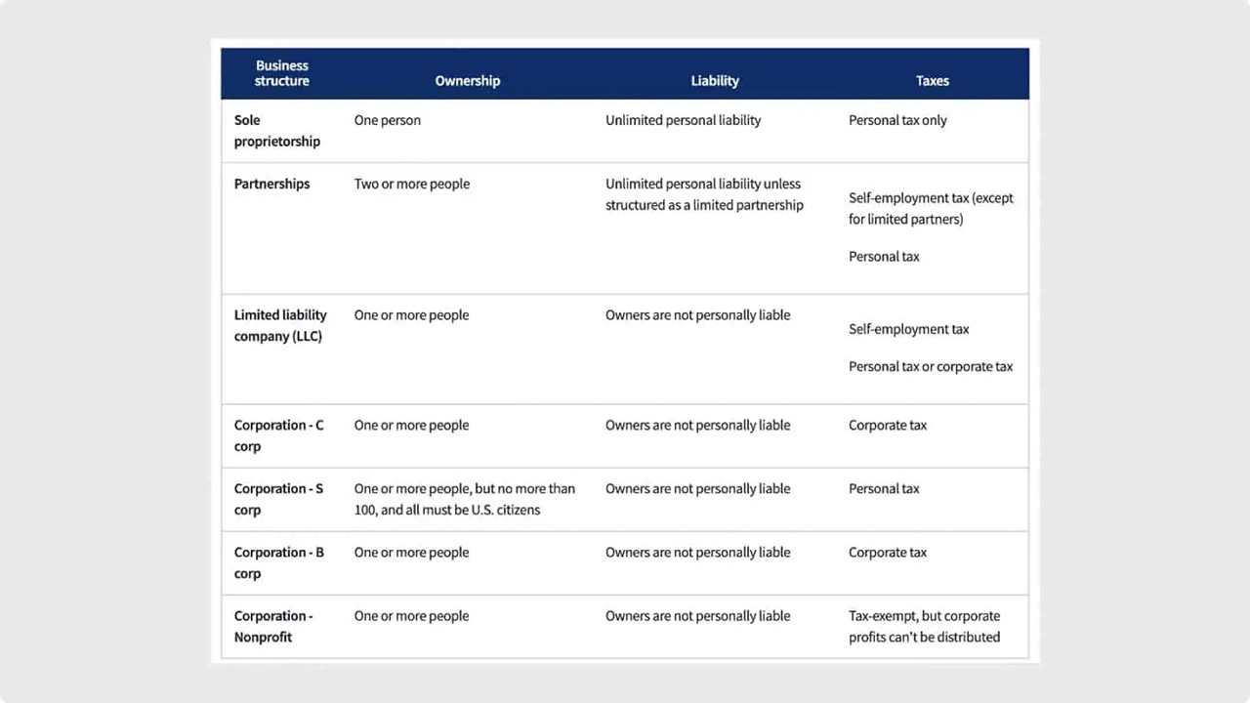Click the cell mentioning 100 U.S. citizens limit

[464, 499]
